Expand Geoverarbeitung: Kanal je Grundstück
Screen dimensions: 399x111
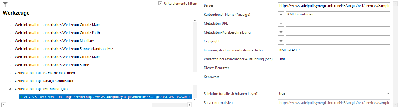pyautogui.click(x=11, y=81)
